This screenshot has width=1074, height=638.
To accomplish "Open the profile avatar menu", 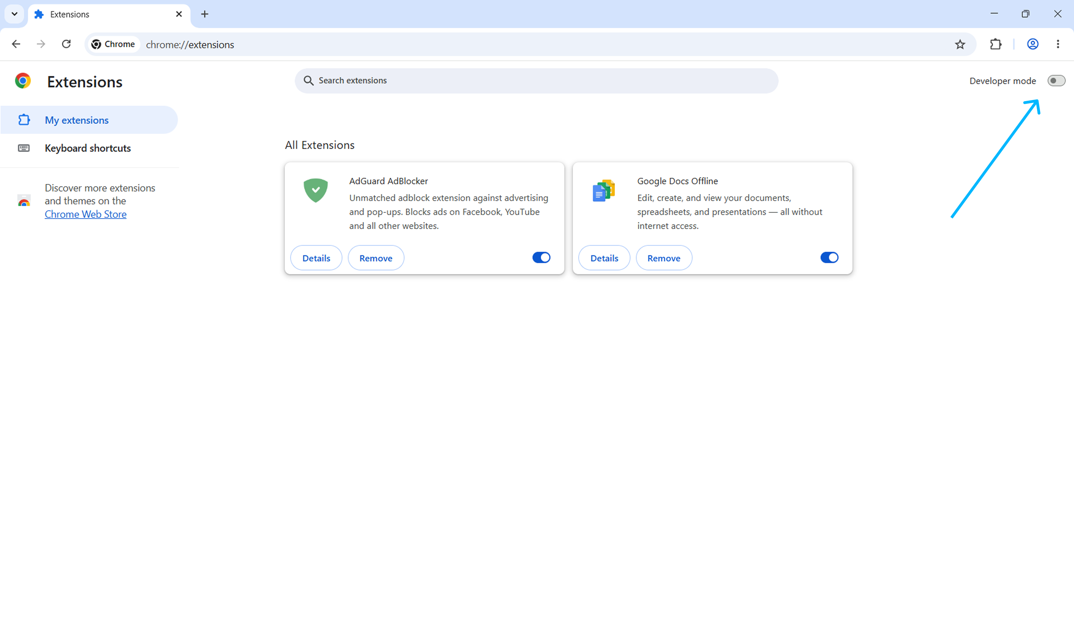I will click(1033, 44).
